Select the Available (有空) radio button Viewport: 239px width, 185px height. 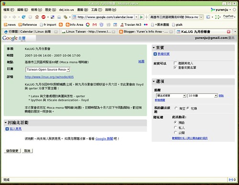(176, 108)
